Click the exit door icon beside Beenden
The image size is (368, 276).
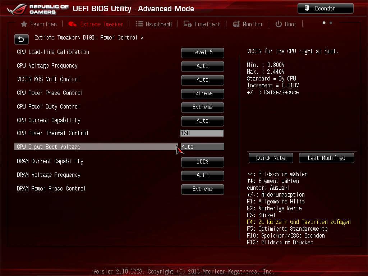(x=307, y=9)
